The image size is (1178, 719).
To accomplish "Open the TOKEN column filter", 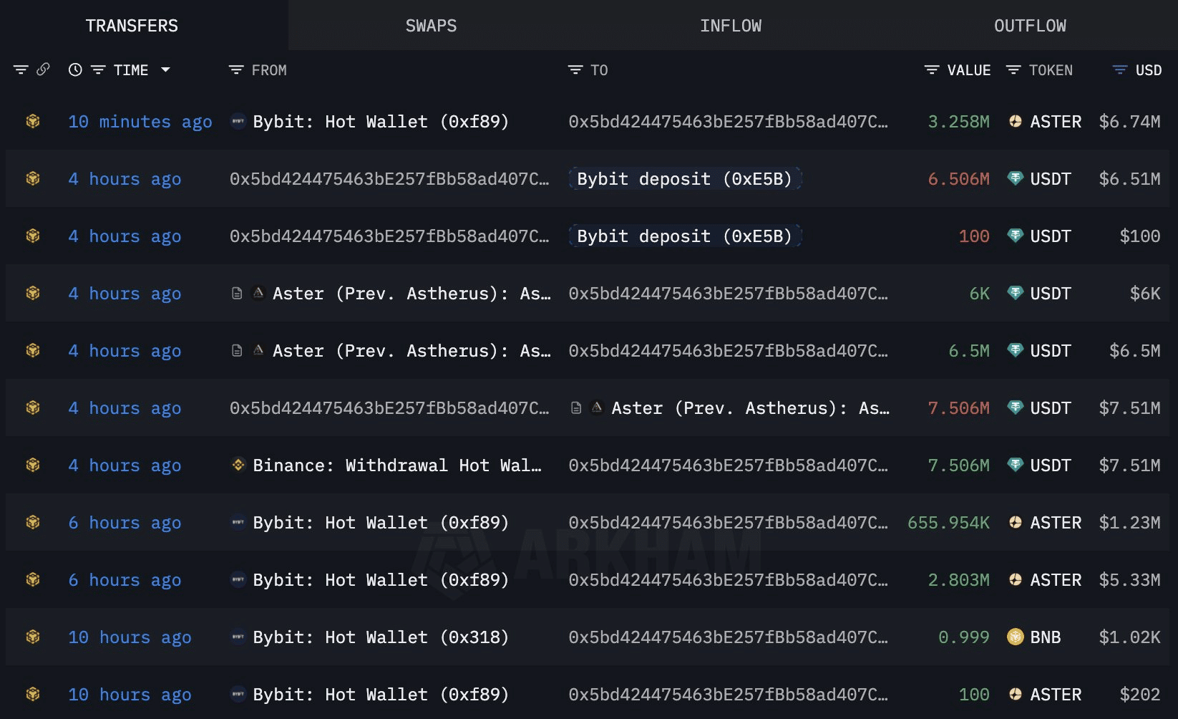I will pos(1013,69).
